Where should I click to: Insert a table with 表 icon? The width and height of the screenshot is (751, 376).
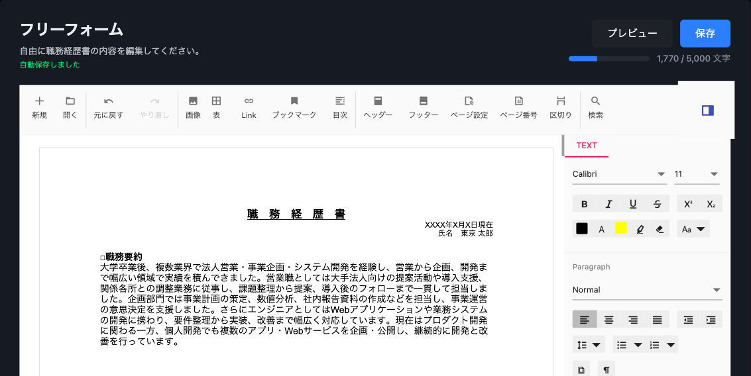point(217,107)
